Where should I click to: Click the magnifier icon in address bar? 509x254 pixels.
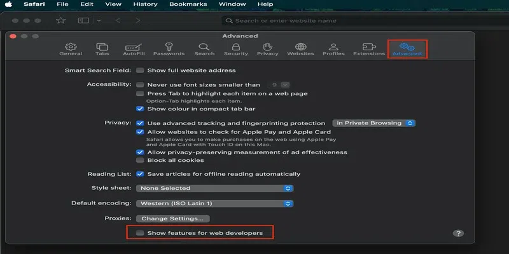pyautogui.click(x=229, y=21)
